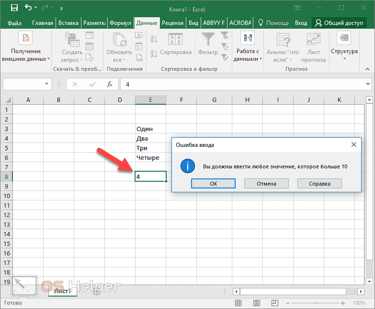
Task: Click the Справка button in the dialog
Action: (319, 184)
